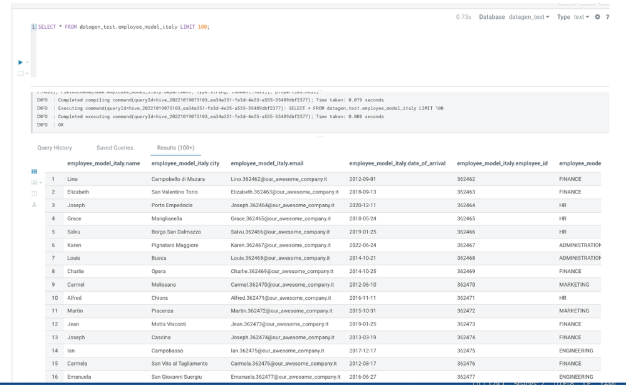
Task: Open the explain query book icon
Action: tap(20, 73)
